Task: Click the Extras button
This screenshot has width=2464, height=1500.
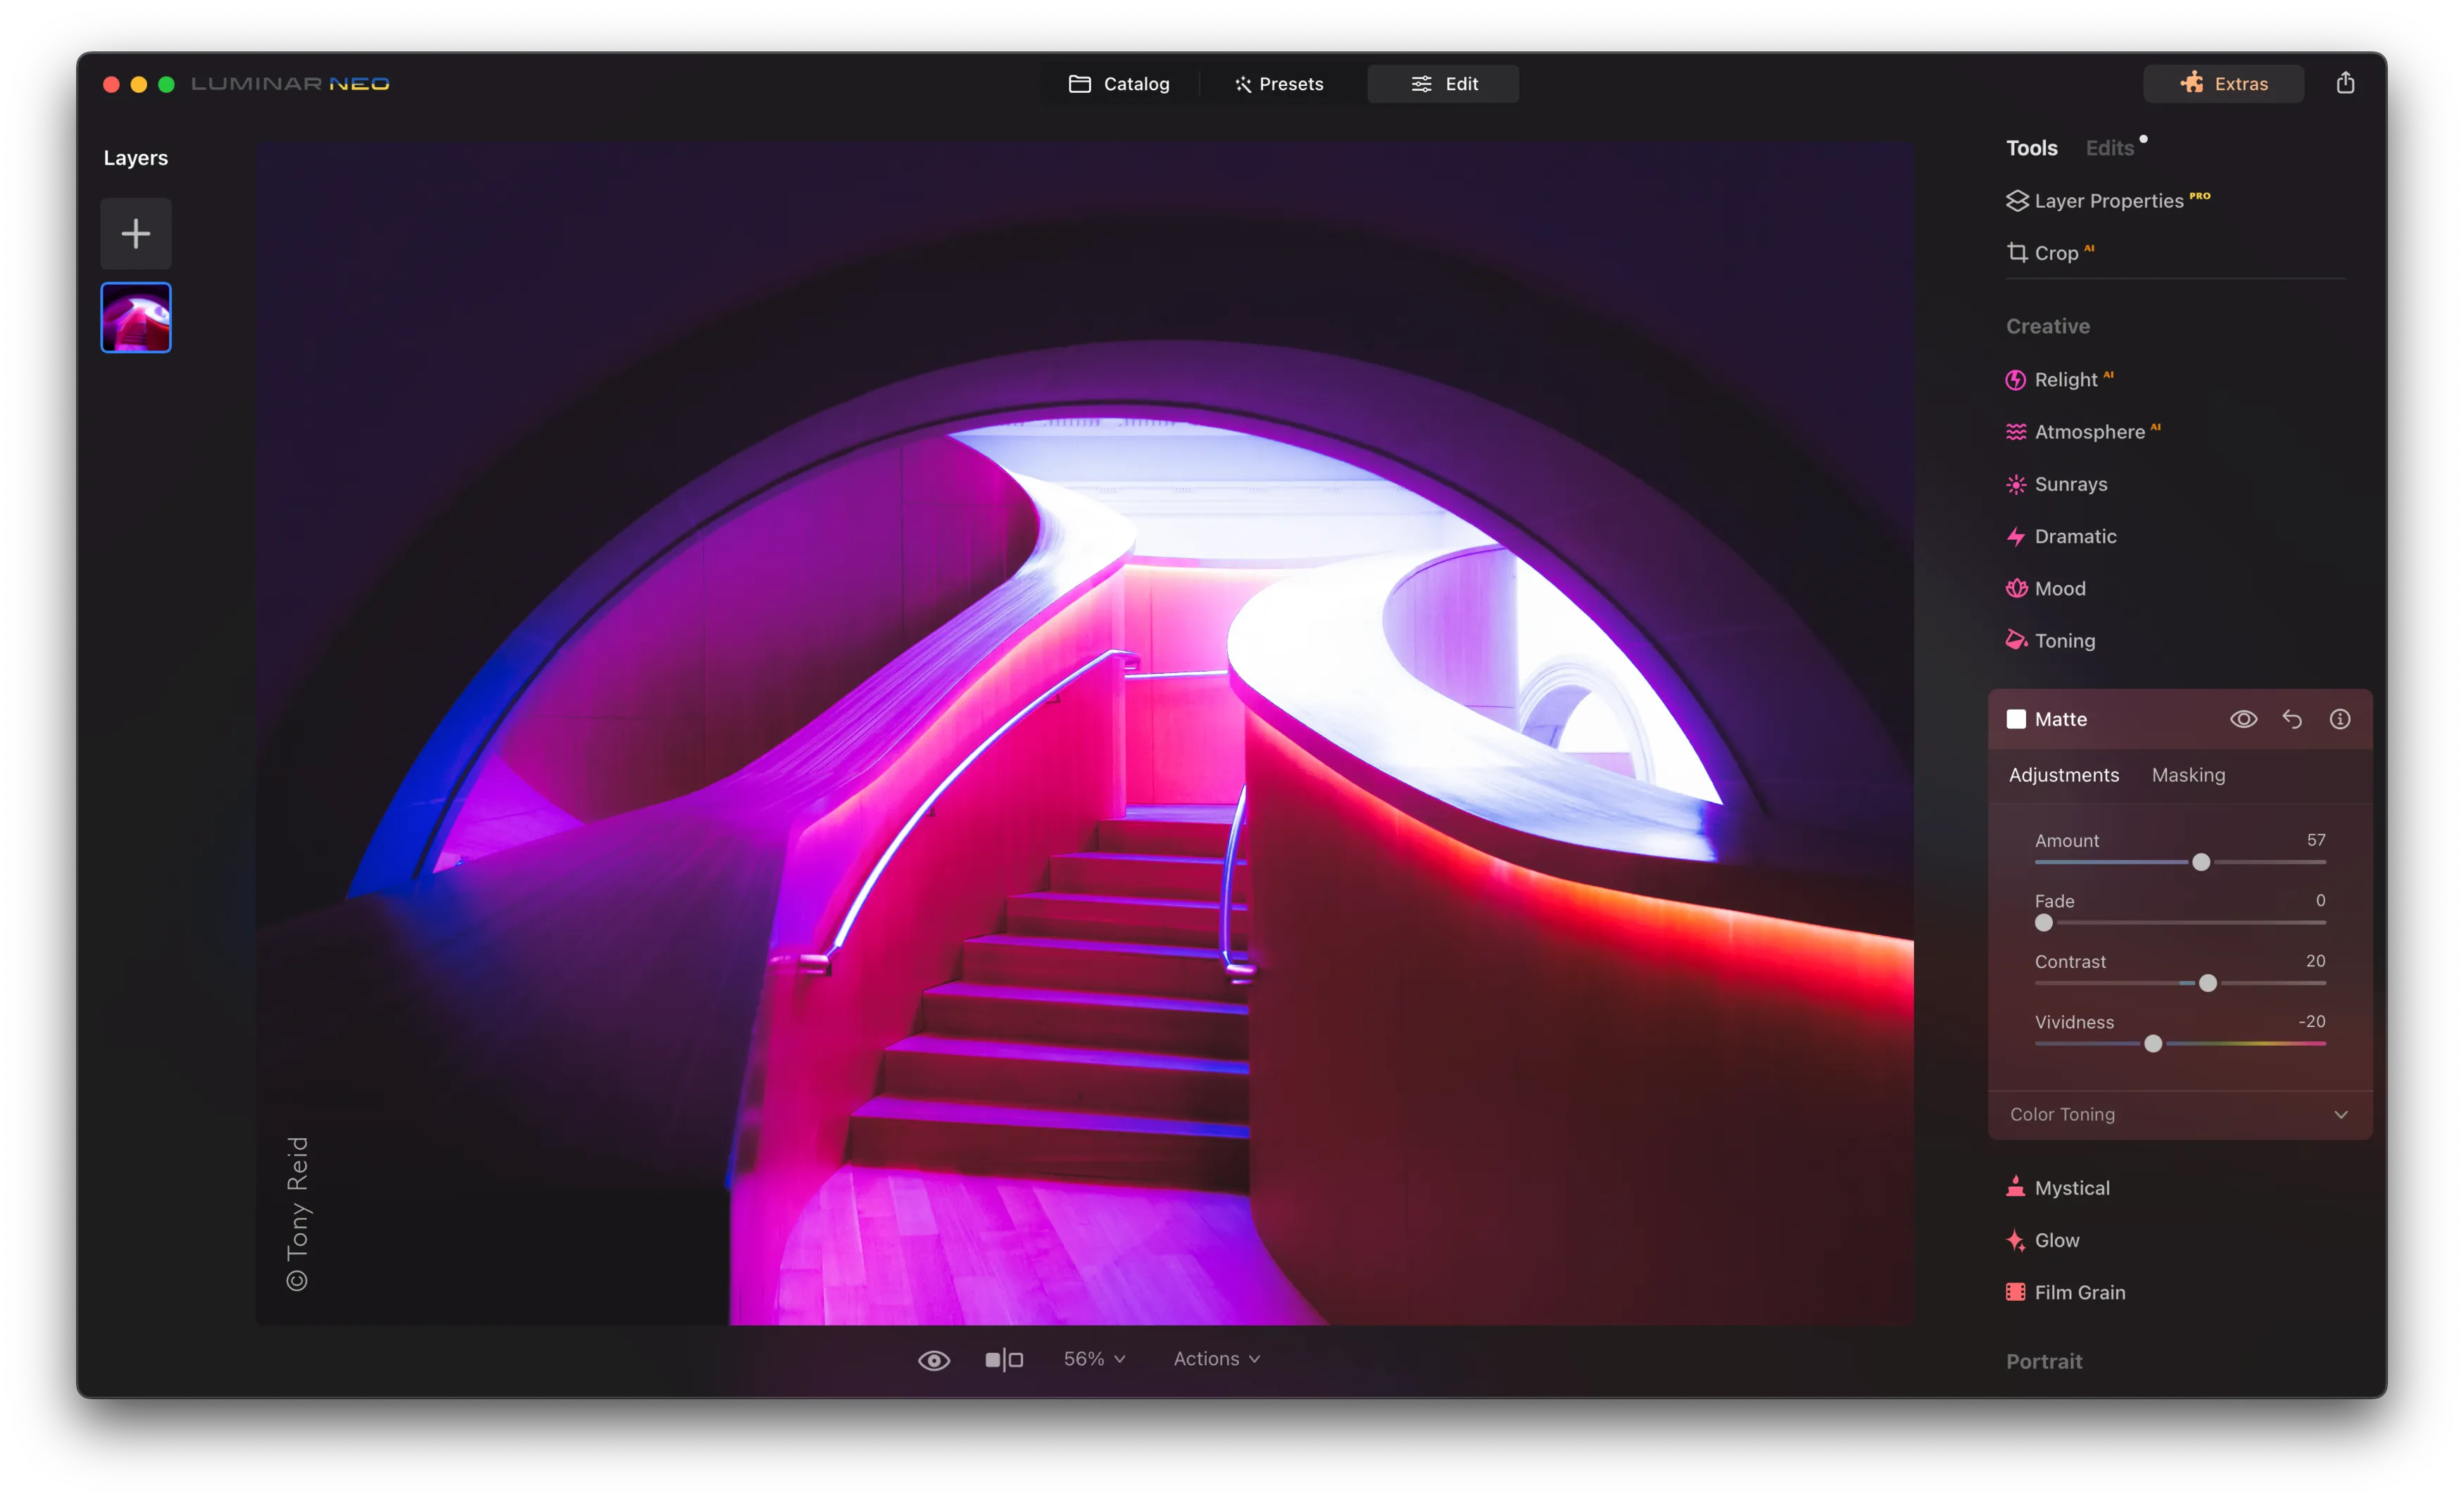Action: (x=2223, y=84)
